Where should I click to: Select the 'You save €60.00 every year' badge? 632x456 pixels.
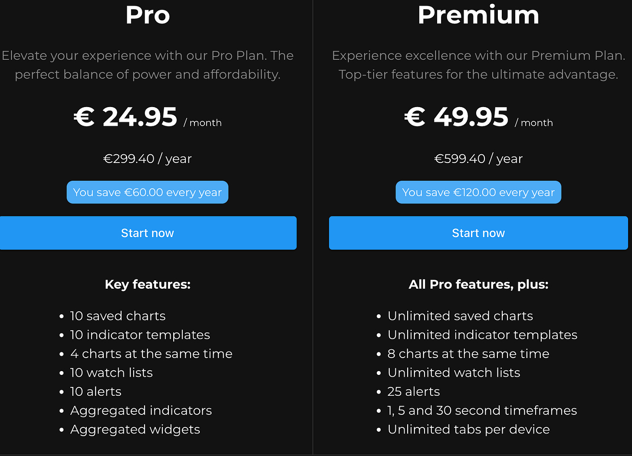coord(148,192)
